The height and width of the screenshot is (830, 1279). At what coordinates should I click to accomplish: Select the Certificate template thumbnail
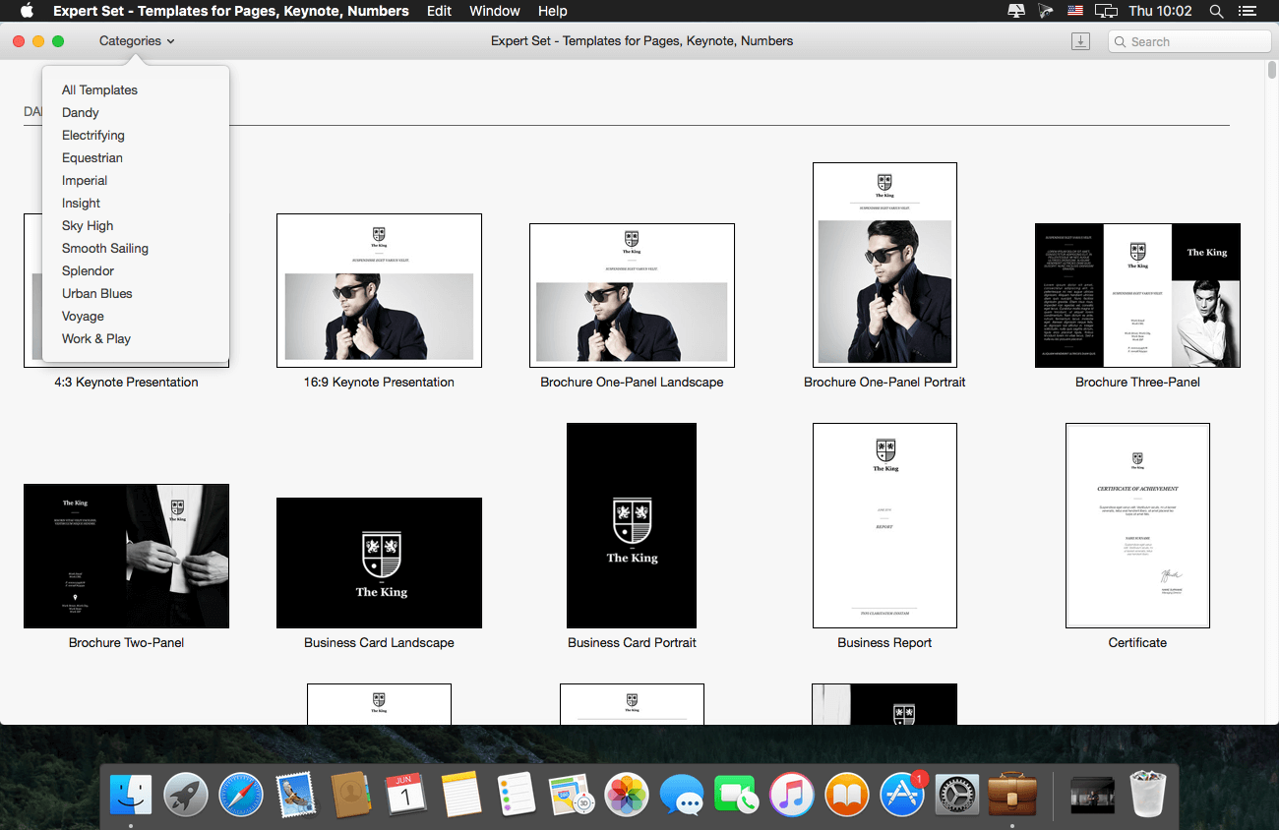(x=1137, y=525)
